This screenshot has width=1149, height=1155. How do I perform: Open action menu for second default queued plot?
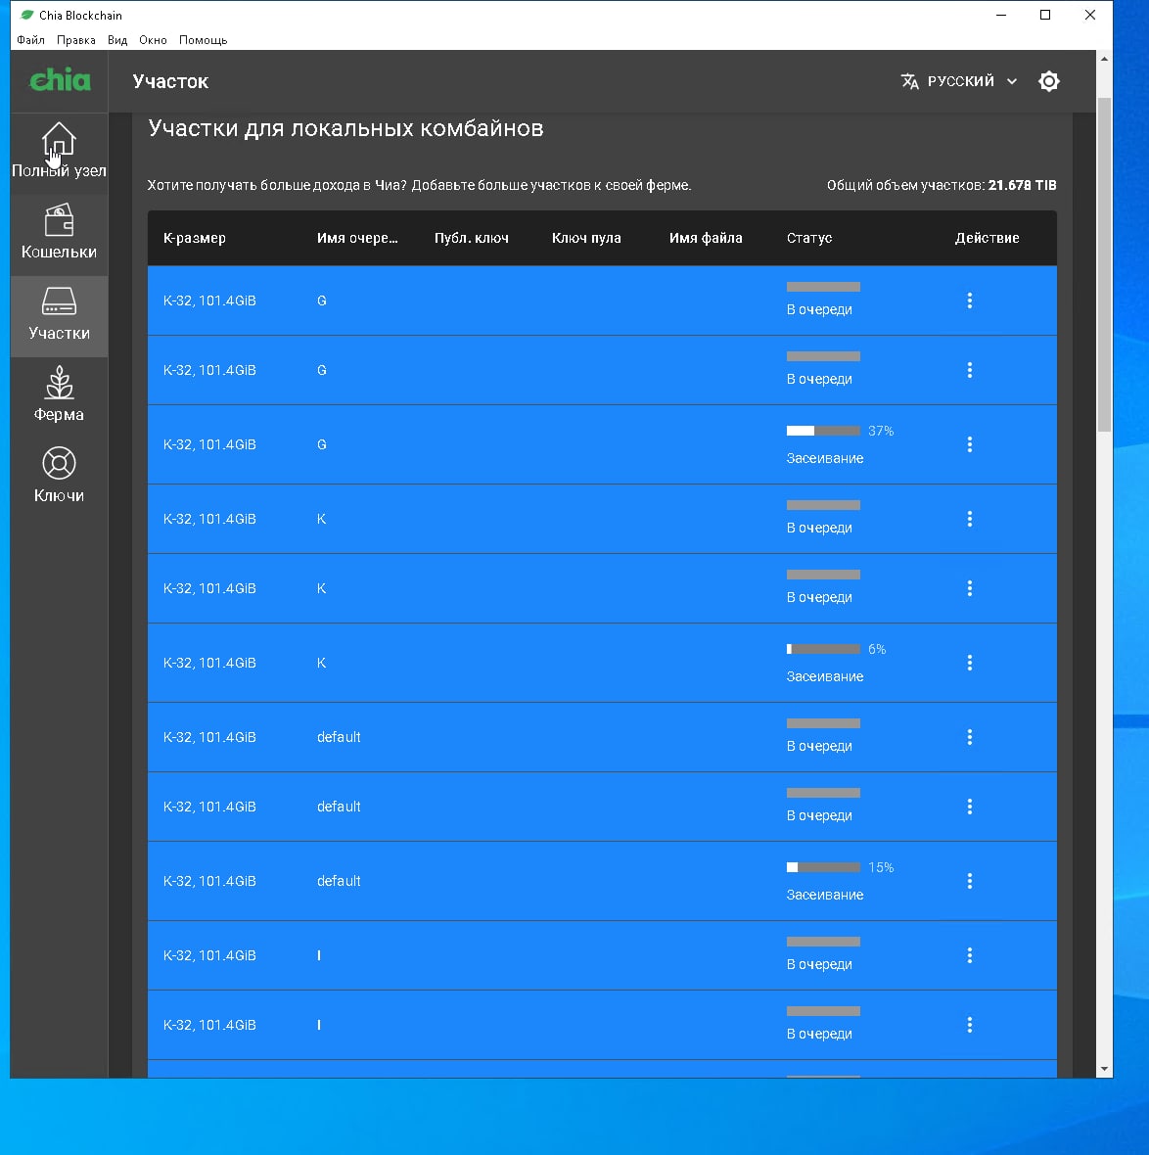[x=969, y=807]
